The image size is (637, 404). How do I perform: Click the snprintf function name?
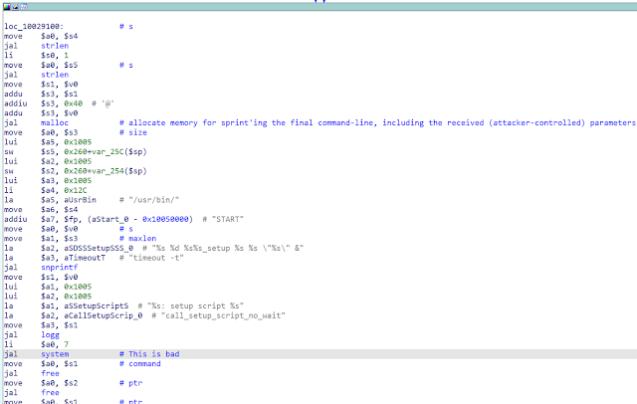[x=59, y=267]
